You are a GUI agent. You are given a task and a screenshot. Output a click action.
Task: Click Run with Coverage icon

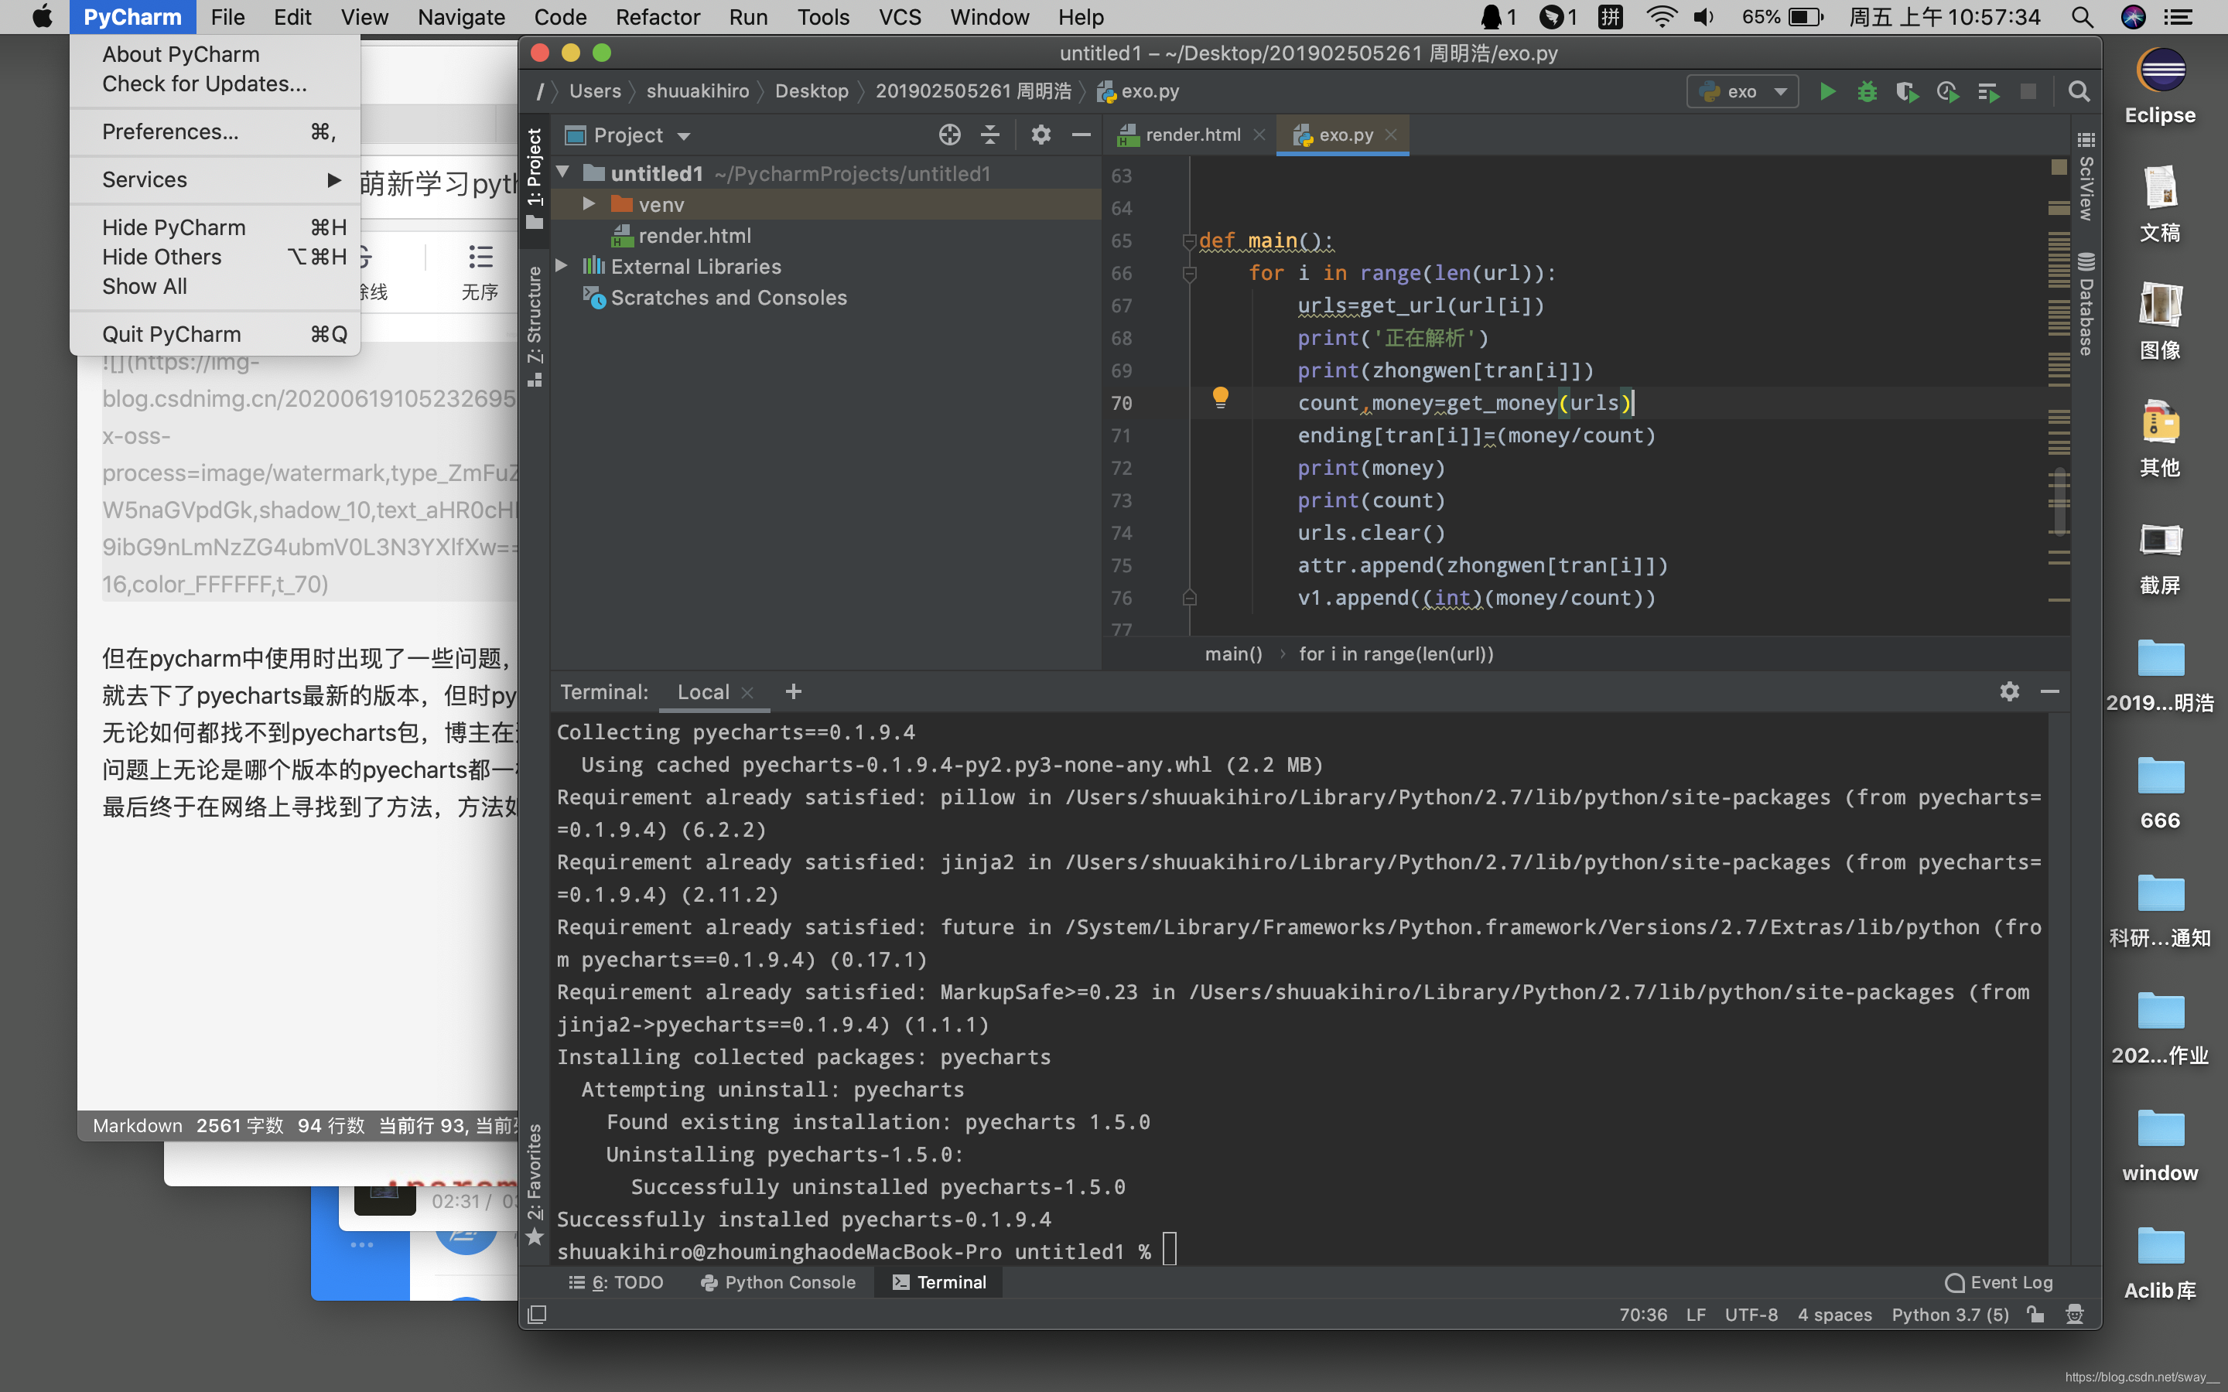(1907, 91)
